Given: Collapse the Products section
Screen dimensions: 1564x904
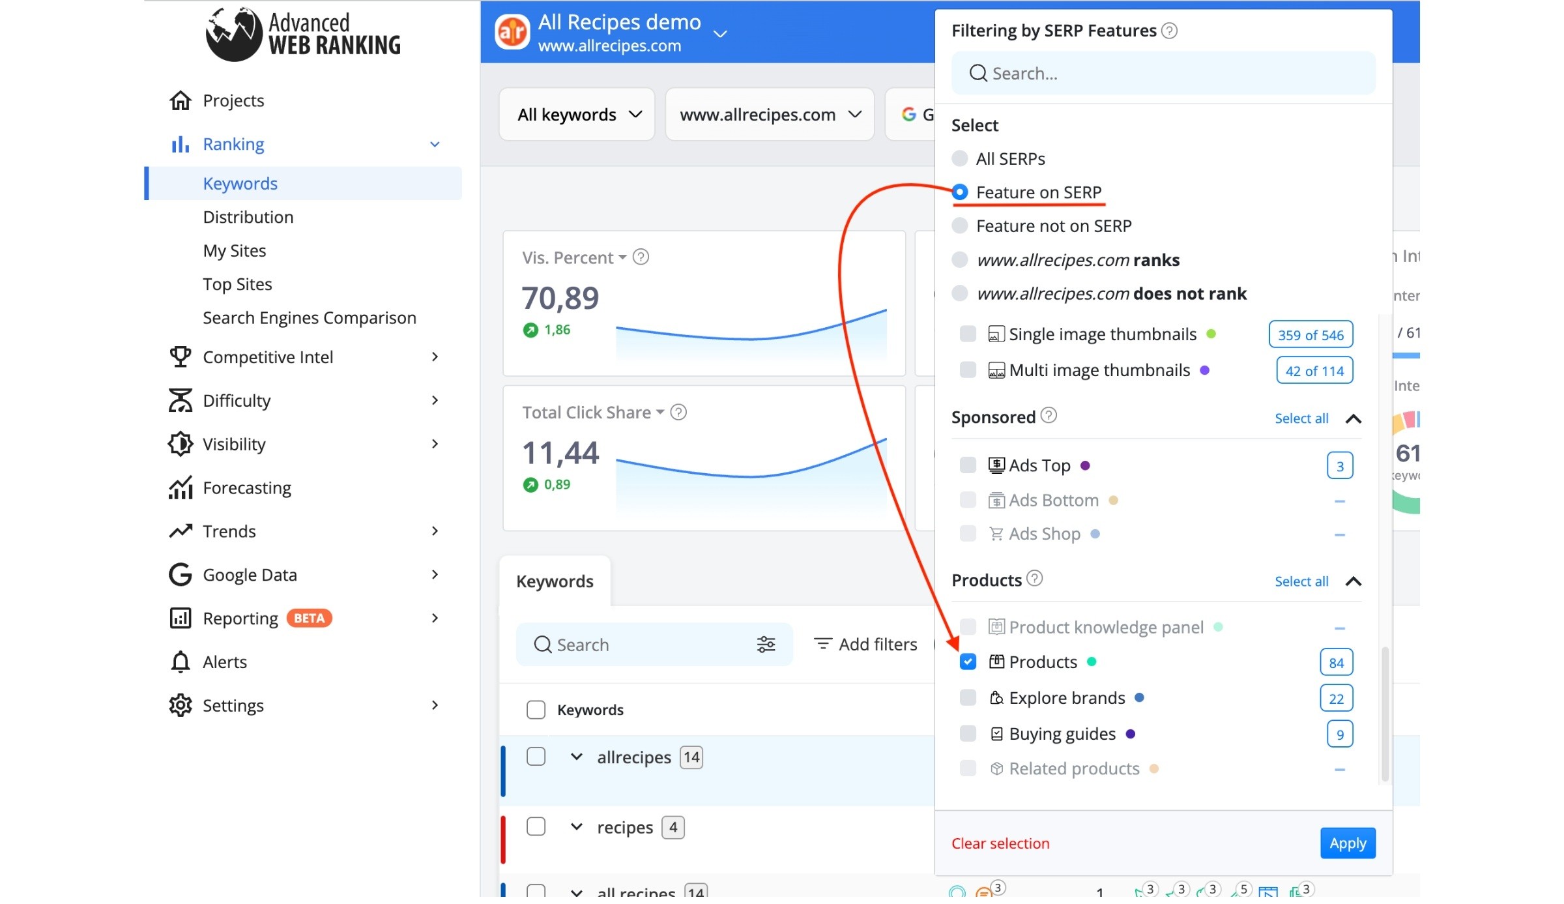Looking at the screenshot, I should [x=1354, y=582].
